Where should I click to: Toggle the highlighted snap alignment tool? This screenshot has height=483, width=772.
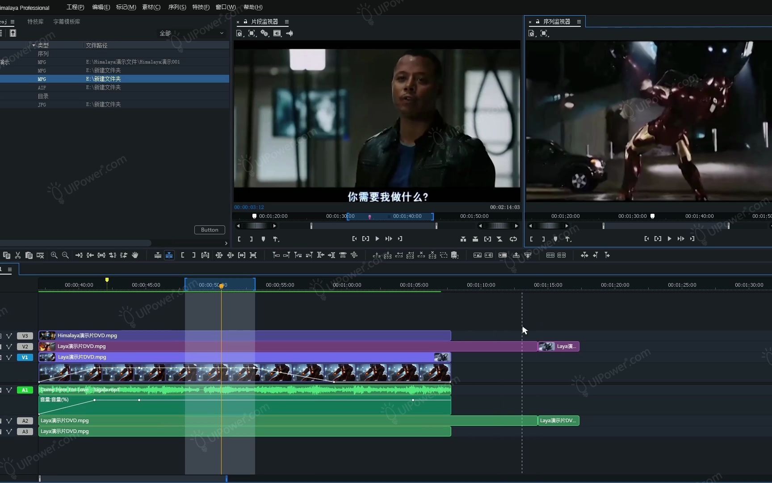click(169, 255)
